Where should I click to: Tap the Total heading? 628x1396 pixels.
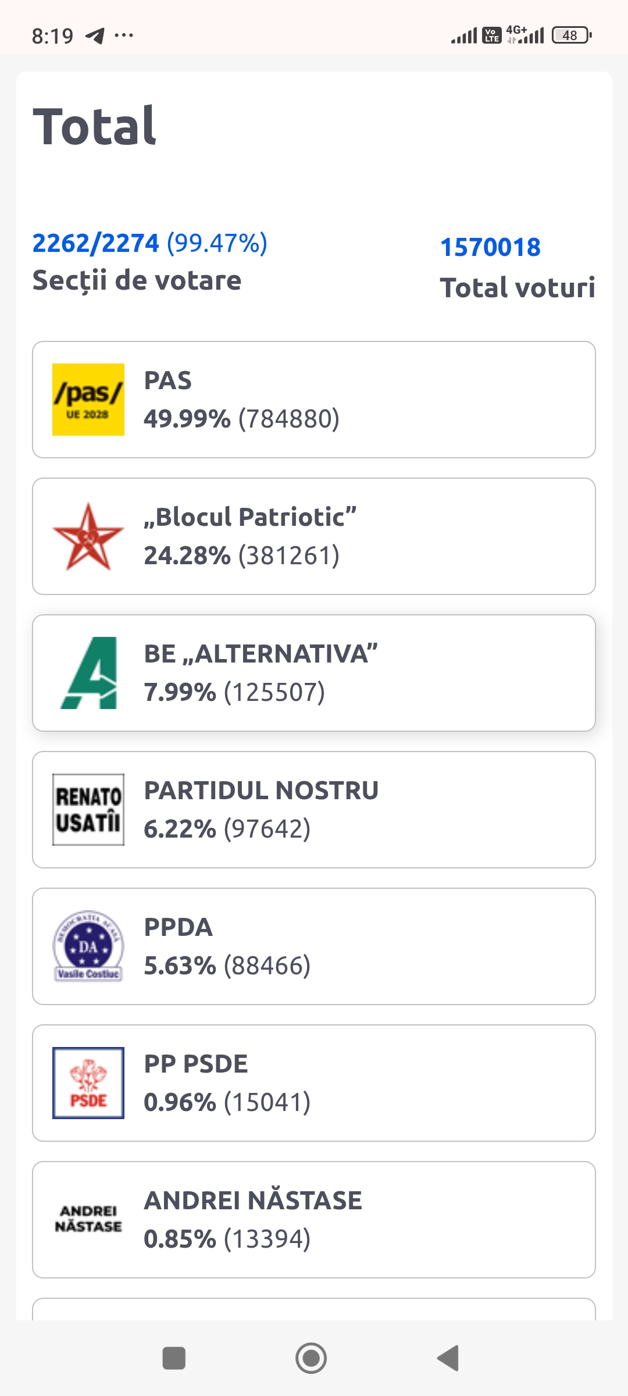pyautogui.click(x=95, y=126)
